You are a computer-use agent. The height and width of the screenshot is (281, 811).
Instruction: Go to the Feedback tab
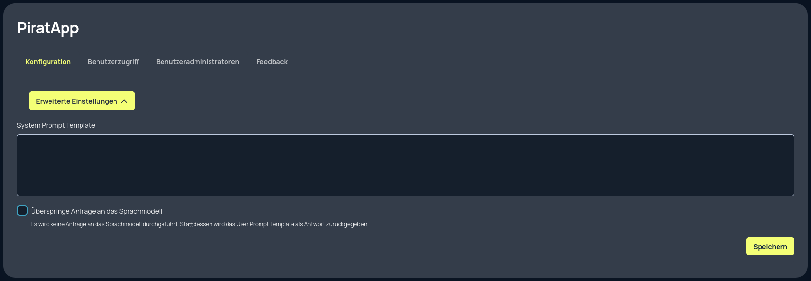(272, 62)
